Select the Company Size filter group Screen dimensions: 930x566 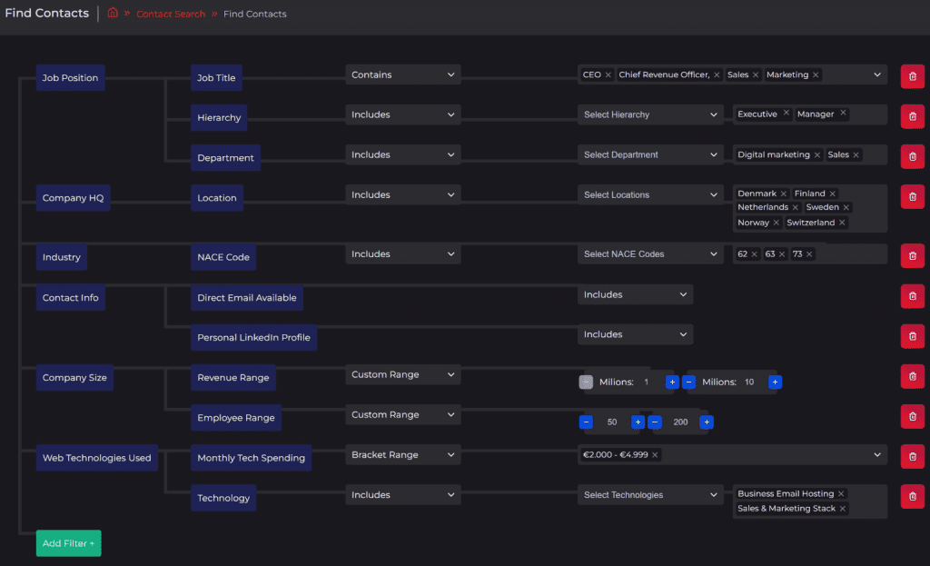point(74,378)
